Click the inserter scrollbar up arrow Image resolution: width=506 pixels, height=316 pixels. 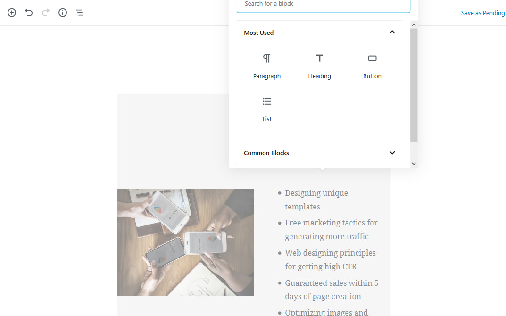coord(414,25)
